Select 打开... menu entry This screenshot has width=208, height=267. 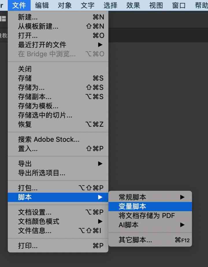(x=58, y=36)
